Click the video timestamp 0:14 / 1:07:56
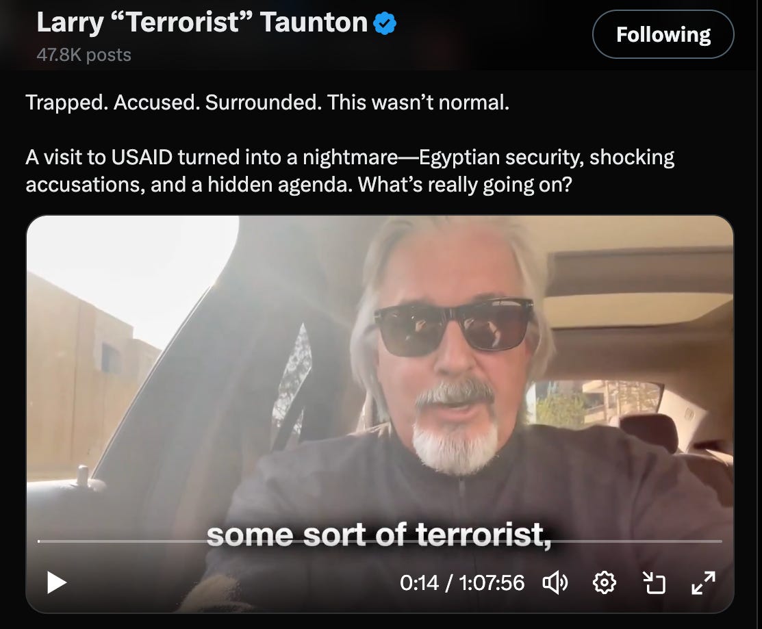Screen dimensions: 762x629 [x=461, y=583]
